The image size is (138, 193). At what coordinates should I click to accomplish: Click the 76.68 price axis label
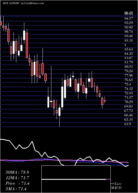point(129,80)
